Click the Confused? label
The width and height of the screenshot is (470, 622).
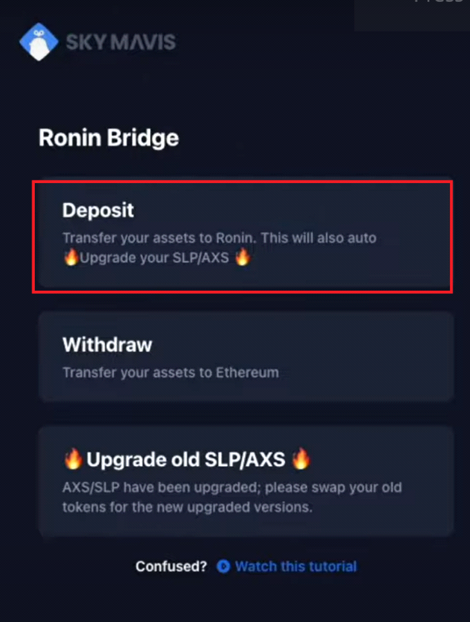pyautogui.click(x=171, y=566)
